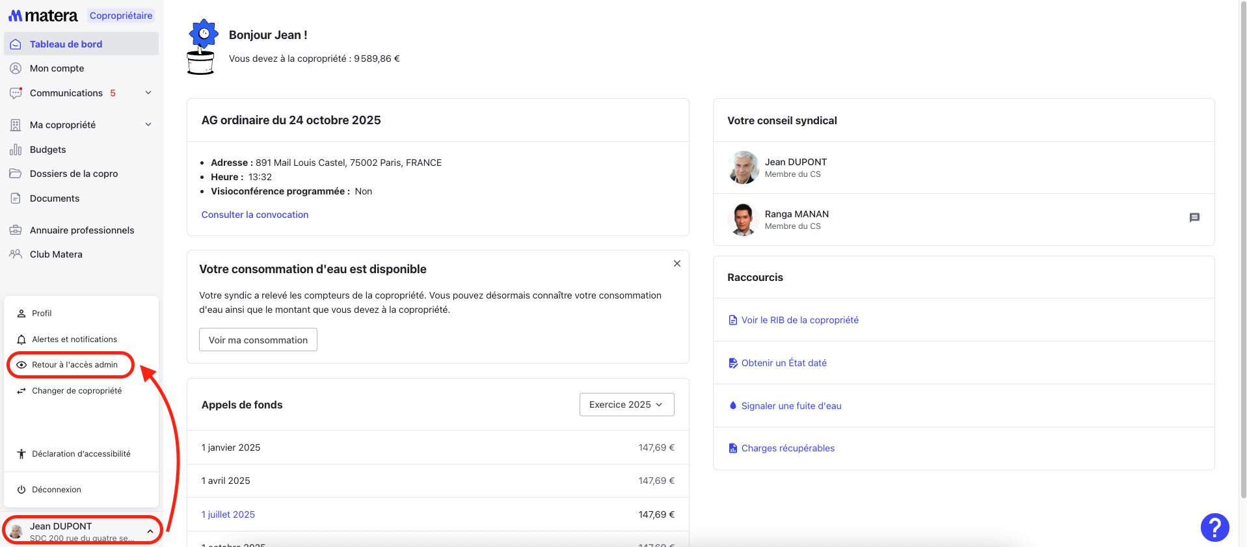The height and width of the screenshot is (547, 1247).
Task: Collapse the Jean DUPONT user menu
Action: 150,531
